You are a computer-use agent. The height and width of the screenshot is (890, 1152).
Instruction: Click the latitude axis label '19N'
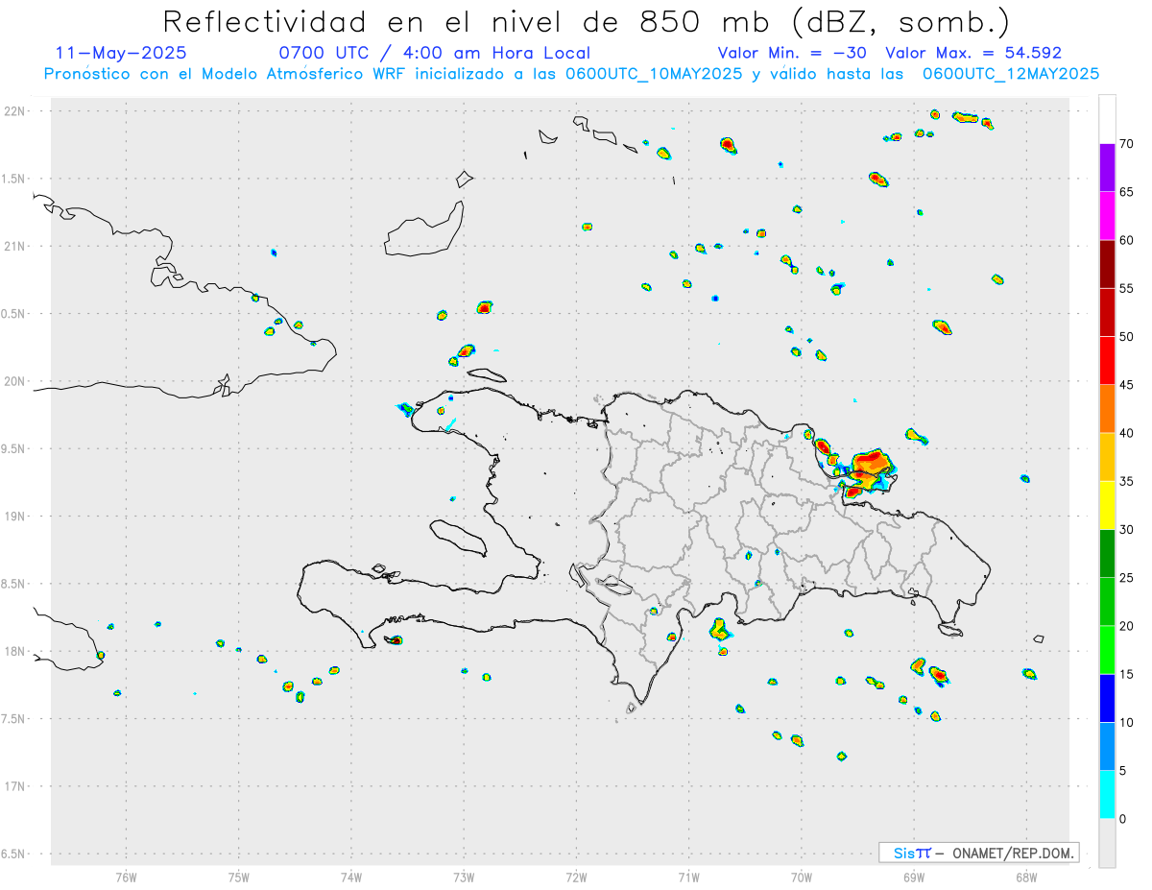(14, 517)
